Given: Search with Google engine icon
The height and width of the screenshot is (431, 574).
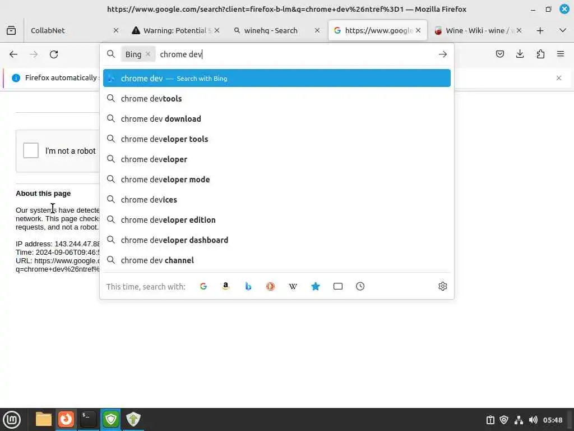Looking at the screenshot, I should pos(203,286).
